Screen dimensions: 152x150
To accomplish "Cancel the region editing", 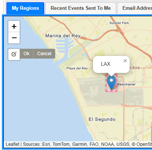I will click(44, 54).
